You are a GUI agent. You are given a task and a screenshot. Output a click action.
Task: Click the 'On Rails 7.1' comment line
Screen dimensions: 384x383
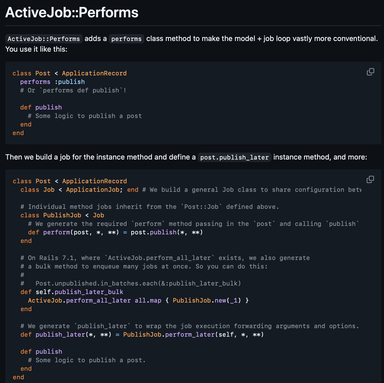165,258
